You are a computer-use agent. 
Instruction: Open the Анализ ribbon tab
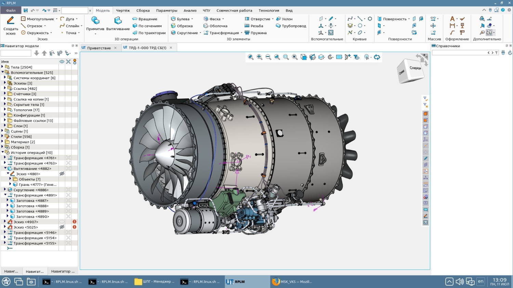tap(190, 11)
